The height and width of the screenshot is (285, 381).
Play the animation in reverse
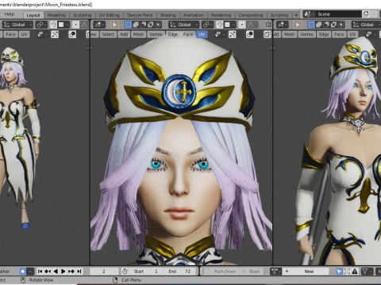56,272
